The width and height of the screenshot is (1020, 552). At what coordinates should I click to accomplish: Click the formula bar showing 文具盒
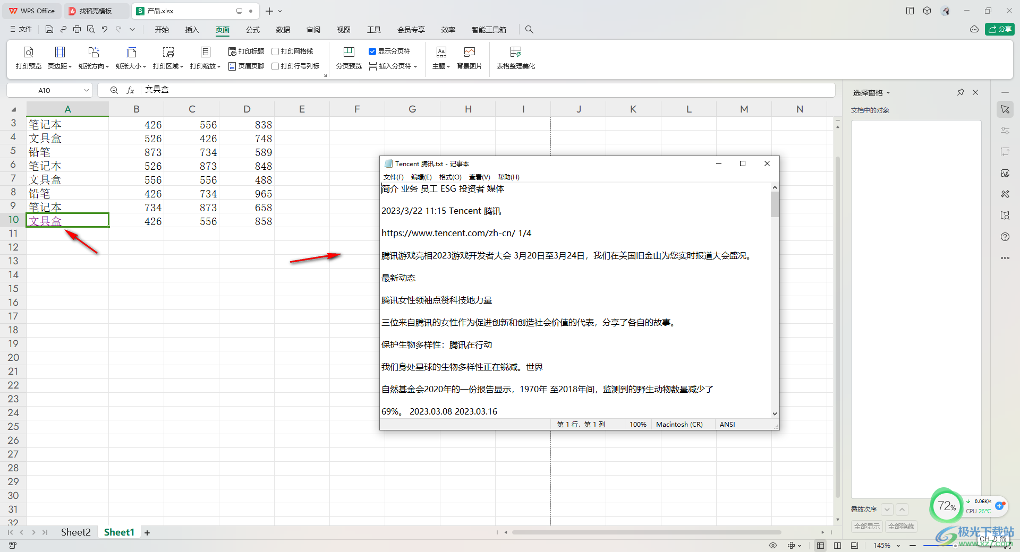489,90
